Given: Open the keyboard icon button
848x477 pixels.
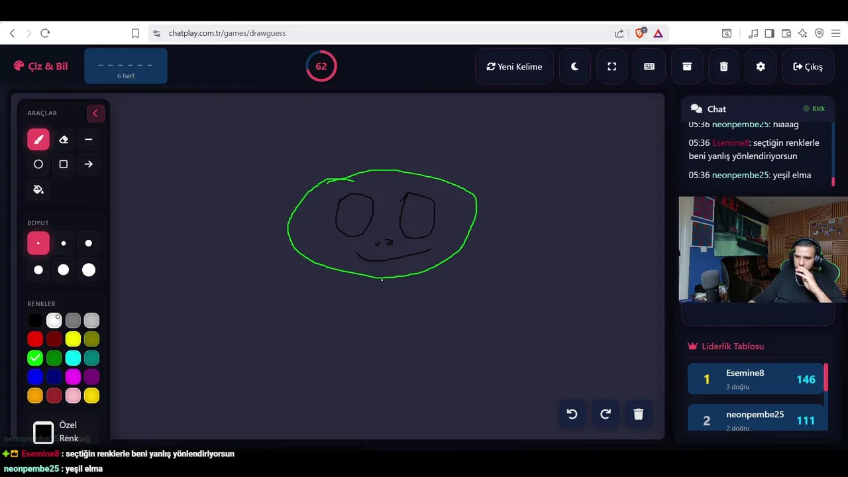Looking at the screenshot, I should click(x=649, y=66).
